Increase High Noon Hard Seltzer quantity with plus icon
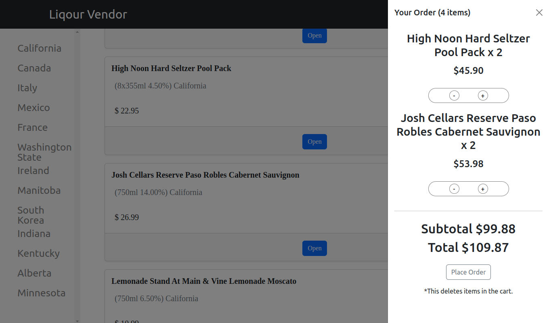Screen dimensions: 549x323 point(483,95)
